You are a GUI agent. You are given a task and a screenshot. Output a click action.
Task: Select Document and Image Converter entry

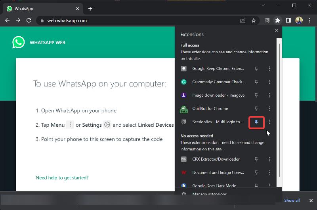tap(218, 172)
